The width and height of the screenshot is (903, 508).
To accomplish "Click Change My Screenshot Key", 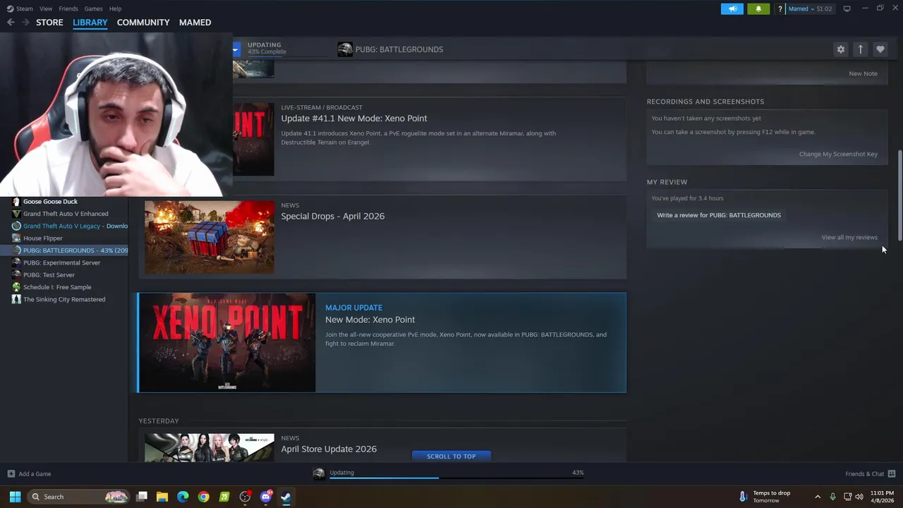I will tap(838, 154).
